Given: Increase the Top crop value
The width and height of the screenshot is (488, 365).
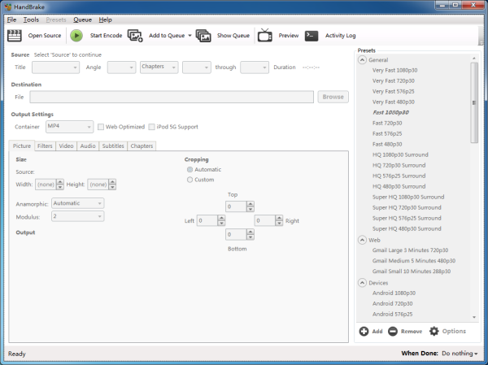Looking at the screenshot, I should (251, 204).
